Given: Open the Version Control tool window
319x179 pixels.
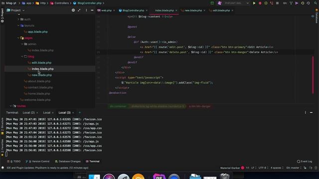Looking at the screenshot, I should 38,161.
